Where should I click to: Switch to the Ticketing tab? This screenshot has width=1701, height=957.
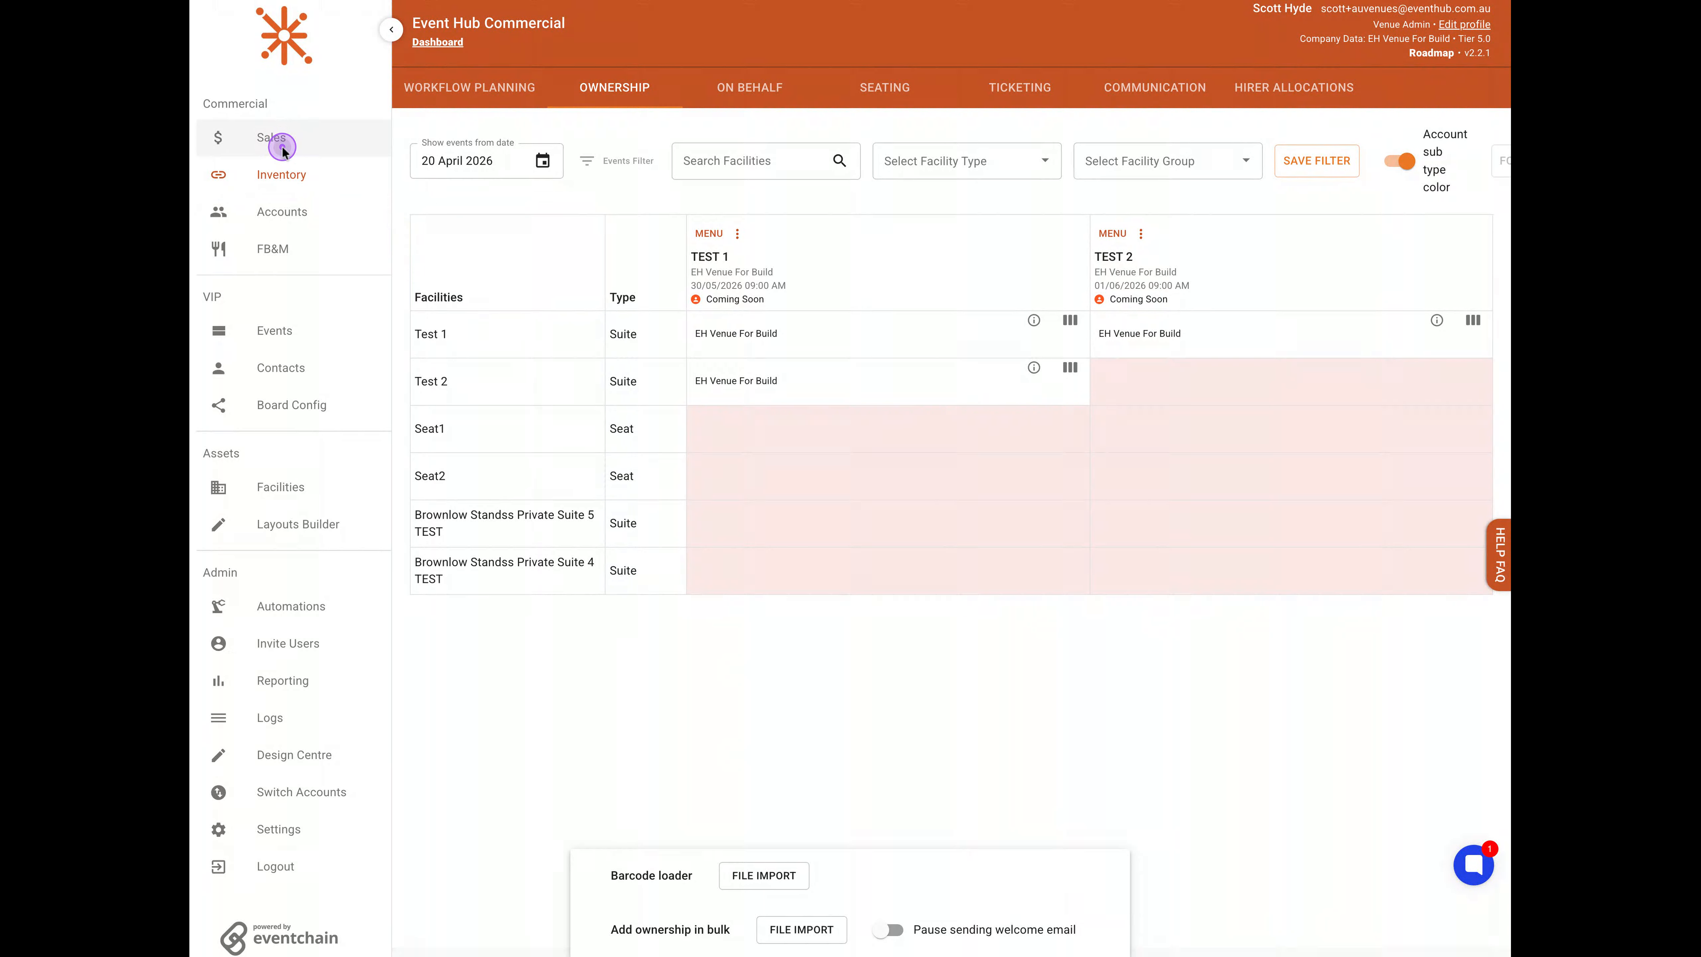coord(1020,87)
